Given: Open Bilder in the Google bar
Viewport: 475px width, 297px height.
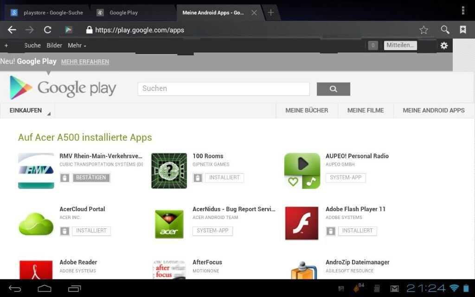Looking at the screenshot, I should [54, 45].
